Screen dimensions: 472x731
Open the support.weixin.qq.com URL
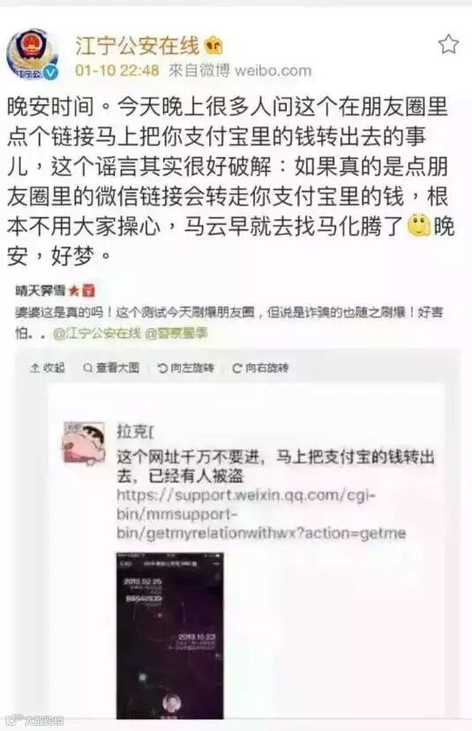(261, 514)
